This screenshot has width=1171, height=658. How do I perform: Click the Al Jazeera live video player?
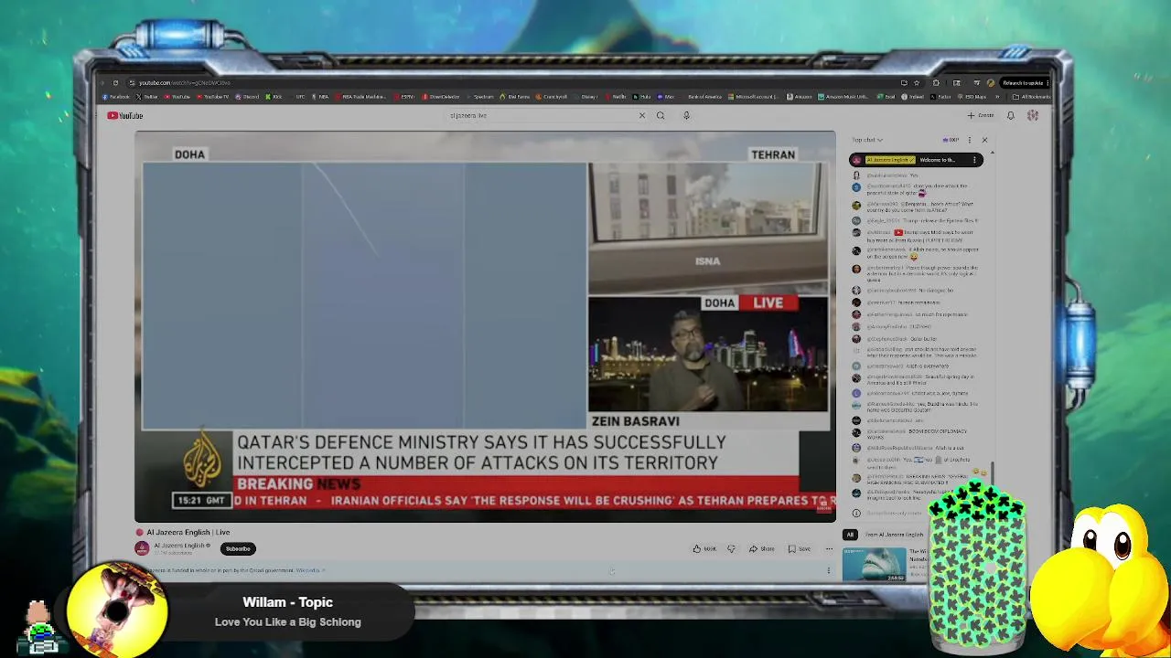[x=485, y=326]
